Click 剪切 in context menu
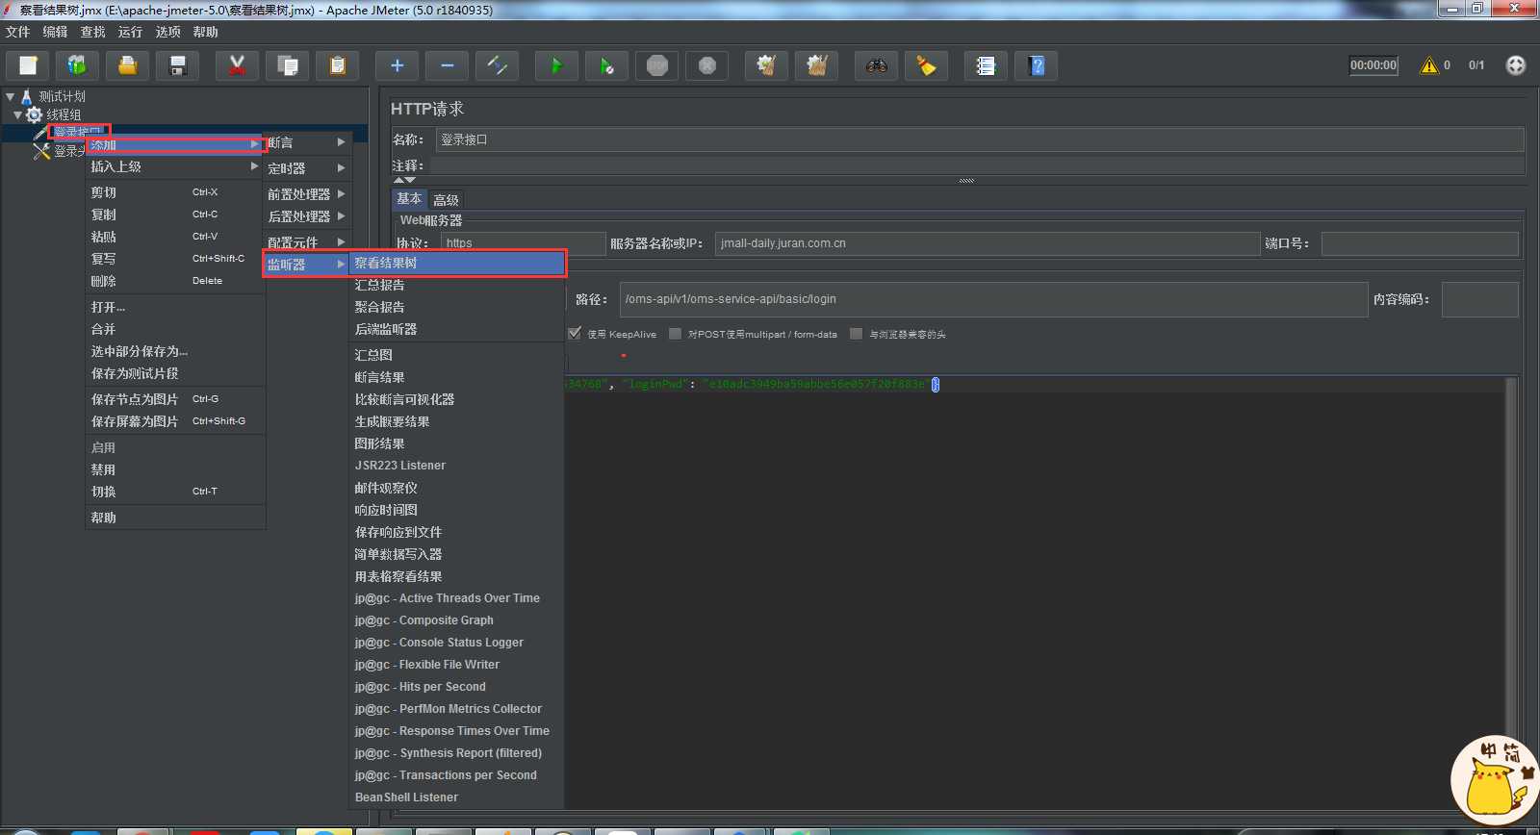This screenshot has height=835, width=1540. click(175, 192)
